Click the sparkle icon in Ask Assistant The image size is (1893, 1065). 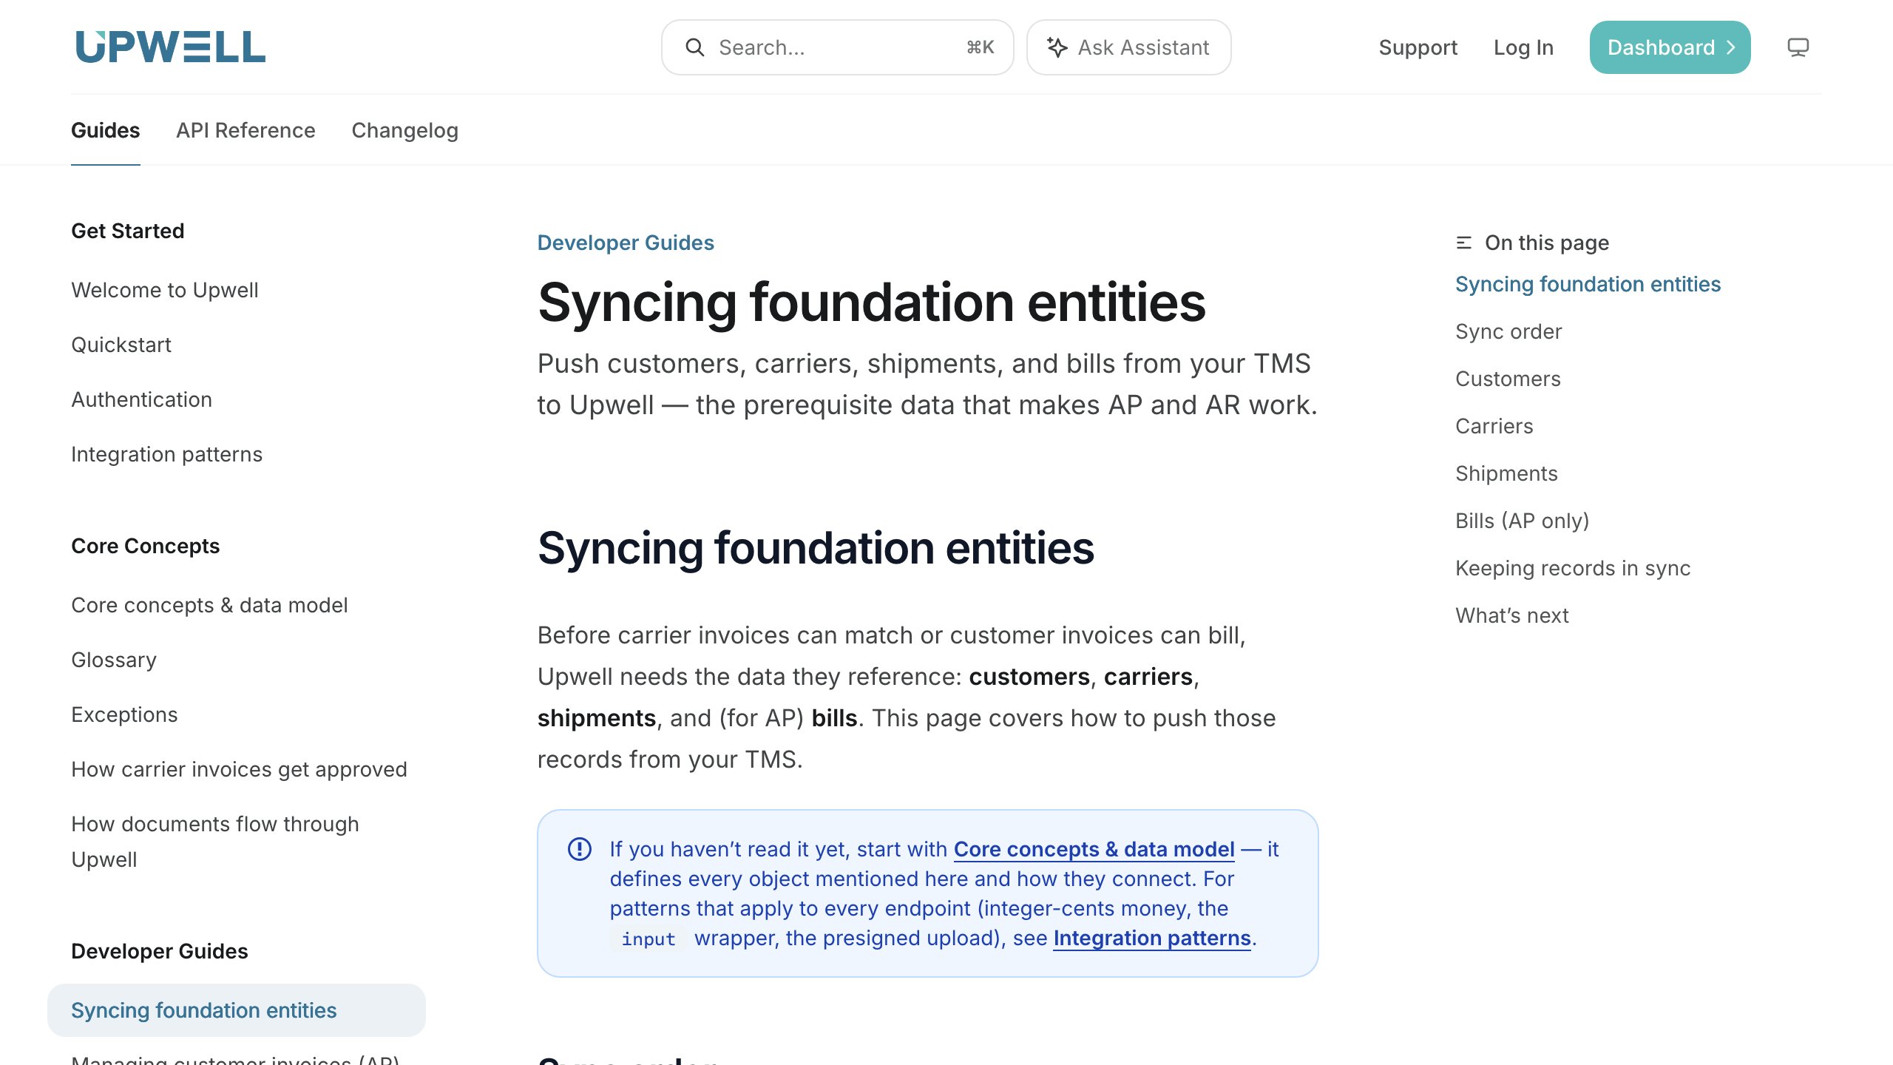1057,47
